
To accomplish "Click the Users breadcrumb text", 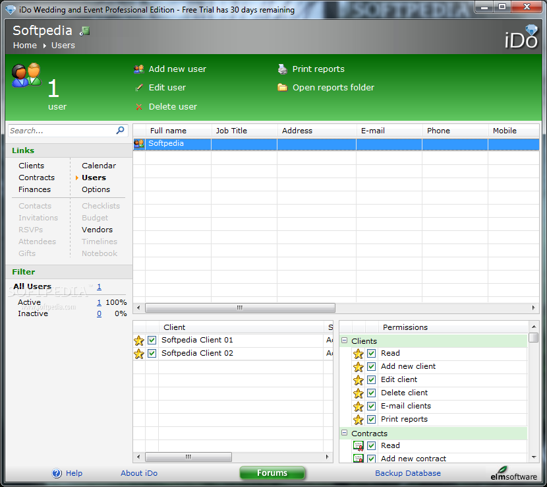I will tap(63, 46).
